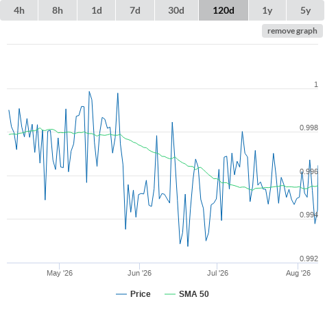Viewport: 325px width, 312px height.
Task: Show the 1y price history
Action: pyautogui.click(x=267, y=10)
